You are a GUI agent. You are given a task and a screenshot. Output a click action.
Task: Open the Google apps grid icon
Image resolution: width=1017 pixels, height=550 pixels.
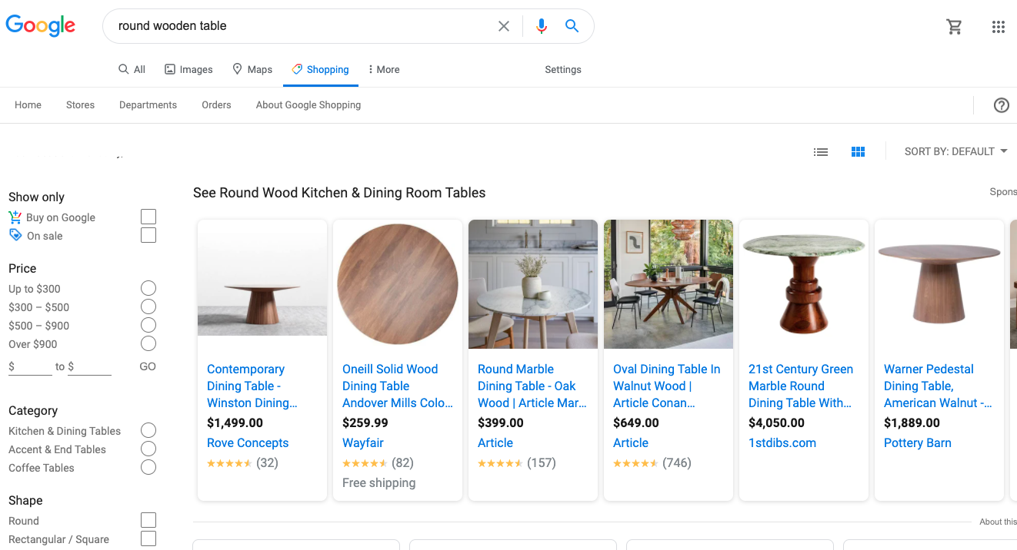click(999, 27)
